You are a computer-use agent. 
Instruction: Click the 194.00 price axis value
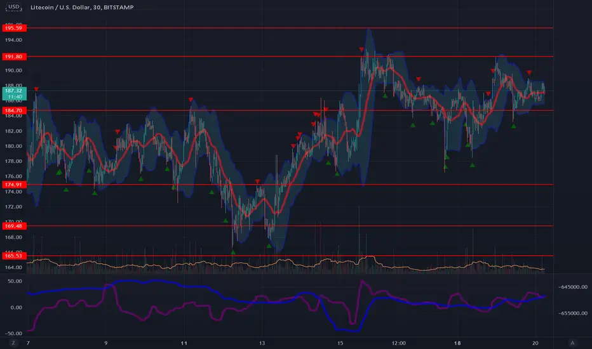click(x=13, y=40)
